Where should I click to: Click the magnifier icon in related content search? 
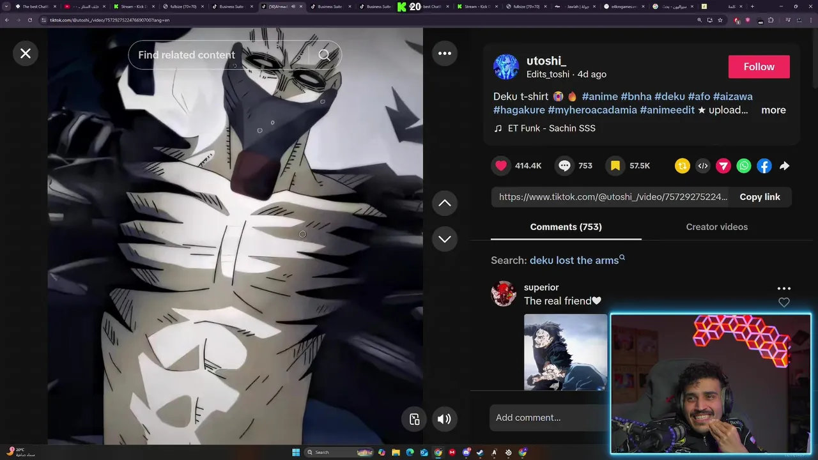pos(325,55)
